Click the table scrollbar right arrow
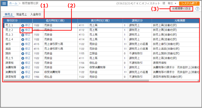 tap(199, 81)
